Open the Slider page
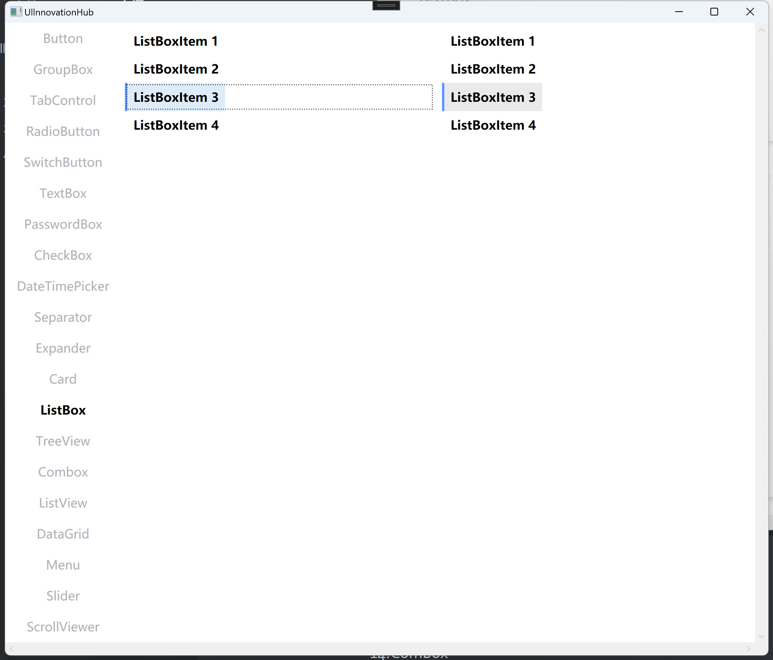This screenshot has width=773, height=660. tap(63, 596)
